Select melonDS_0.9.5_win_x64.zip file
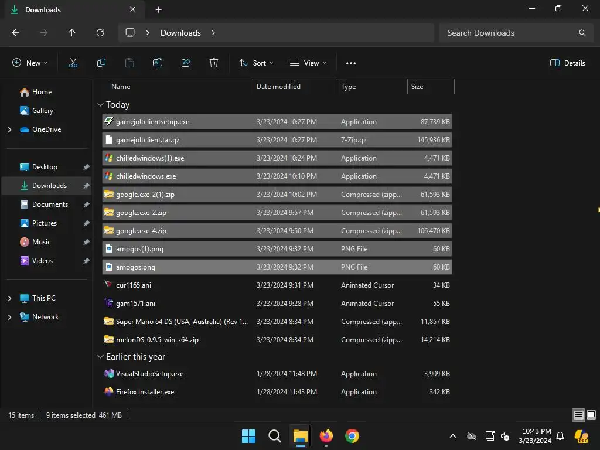Viewport: 600px width, 450px height. click(x=277, y=340)
